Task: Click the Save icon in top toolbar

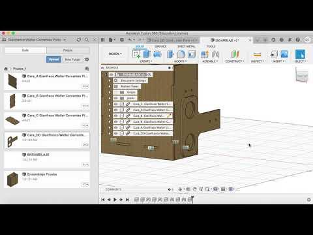Action: (122, 40)
